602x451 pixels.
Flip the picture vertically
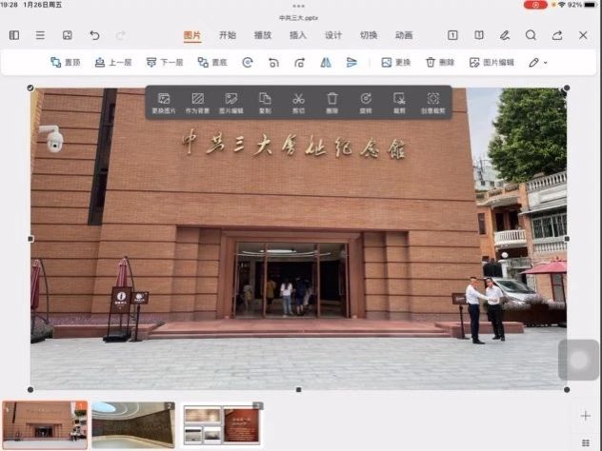(351, 62)
